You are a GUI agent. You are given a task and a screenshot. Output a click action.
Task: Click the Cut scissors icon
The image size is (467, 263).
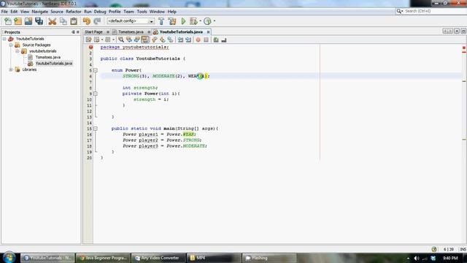point(52,21)
